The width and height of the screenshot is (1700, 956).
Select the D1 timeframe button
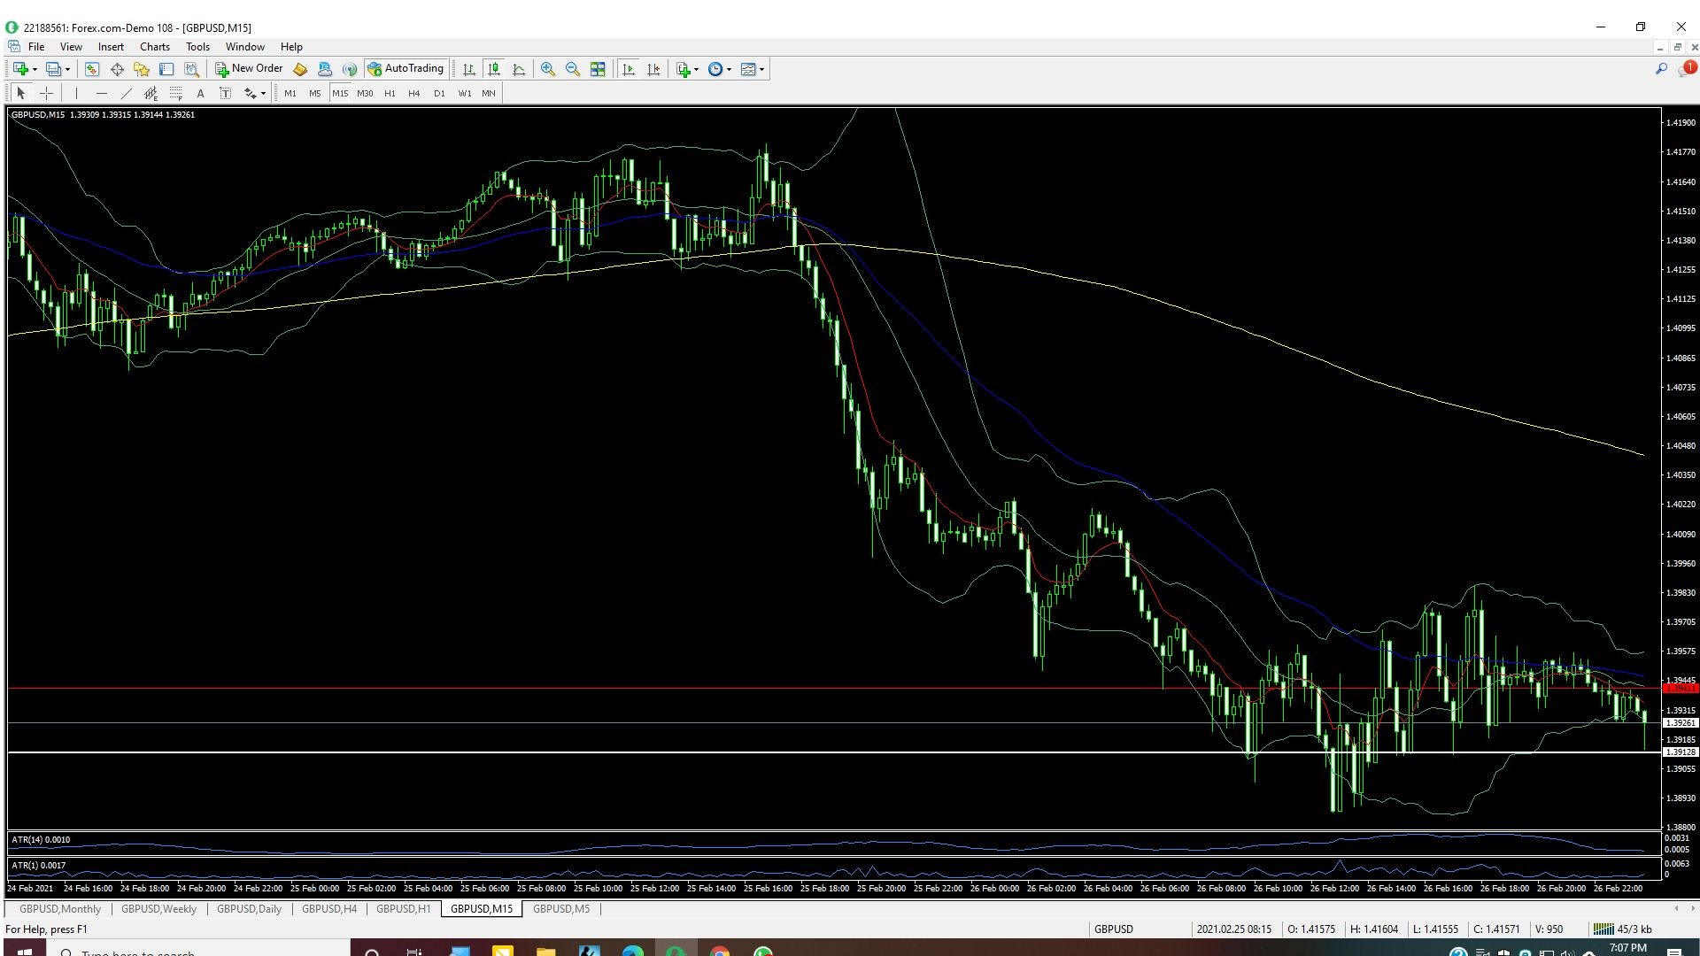[x=440, y=93]
